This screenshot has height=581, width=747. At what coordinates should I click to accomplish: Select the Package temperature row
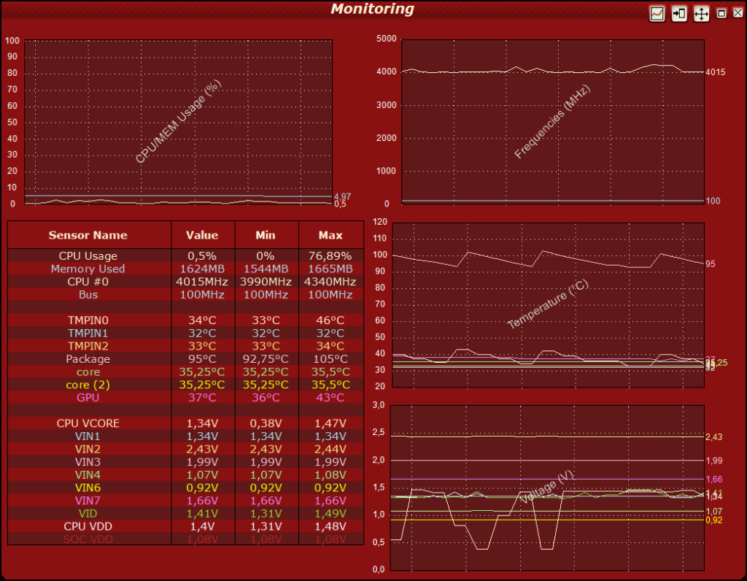[x=186, y=359]
